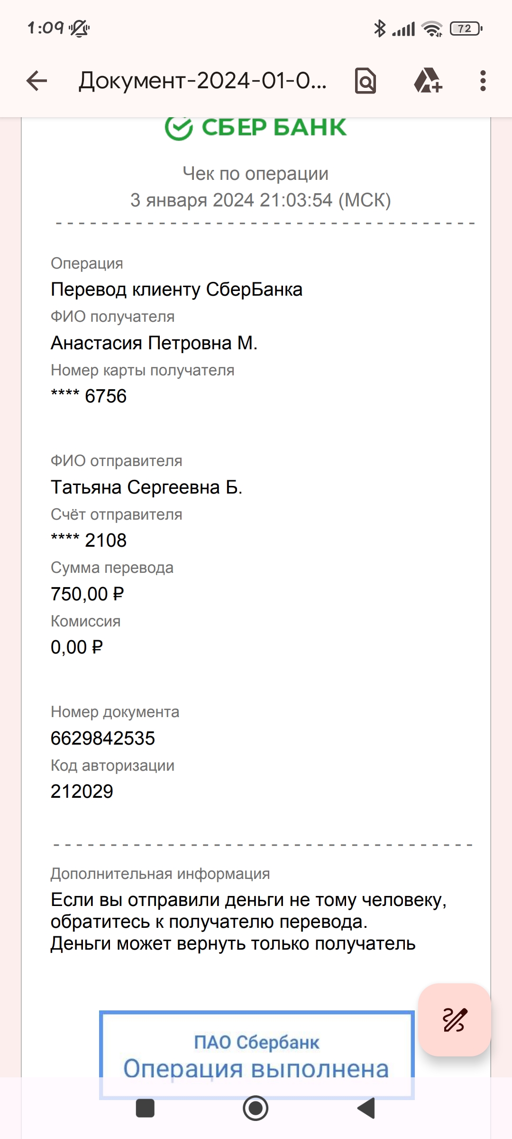Tap the circular home navigation button
This screenshot has height=1139, width=512.
pyautogui.click(x=256, y=1108)
